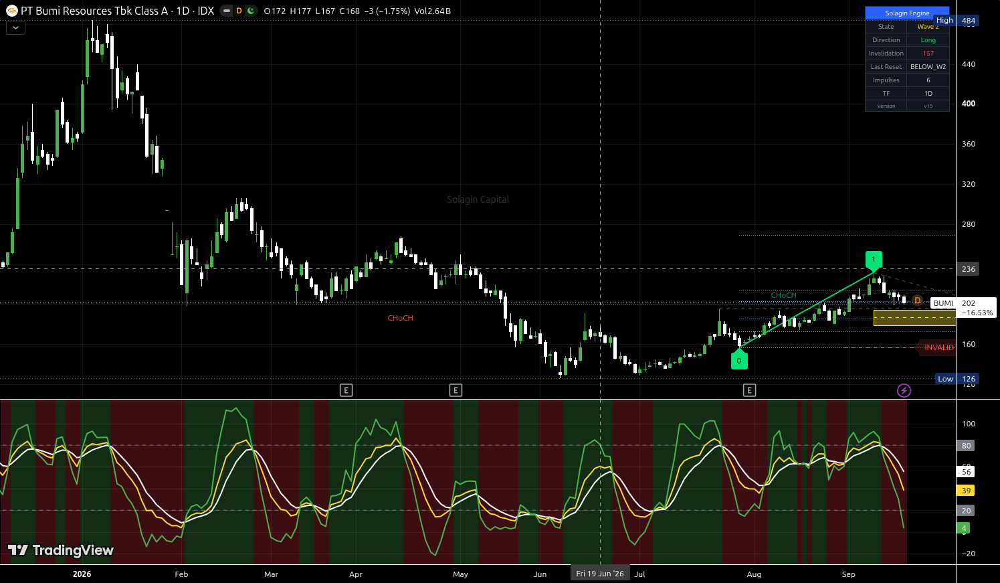Click the Version 'v15' cell

coord(928,106)
